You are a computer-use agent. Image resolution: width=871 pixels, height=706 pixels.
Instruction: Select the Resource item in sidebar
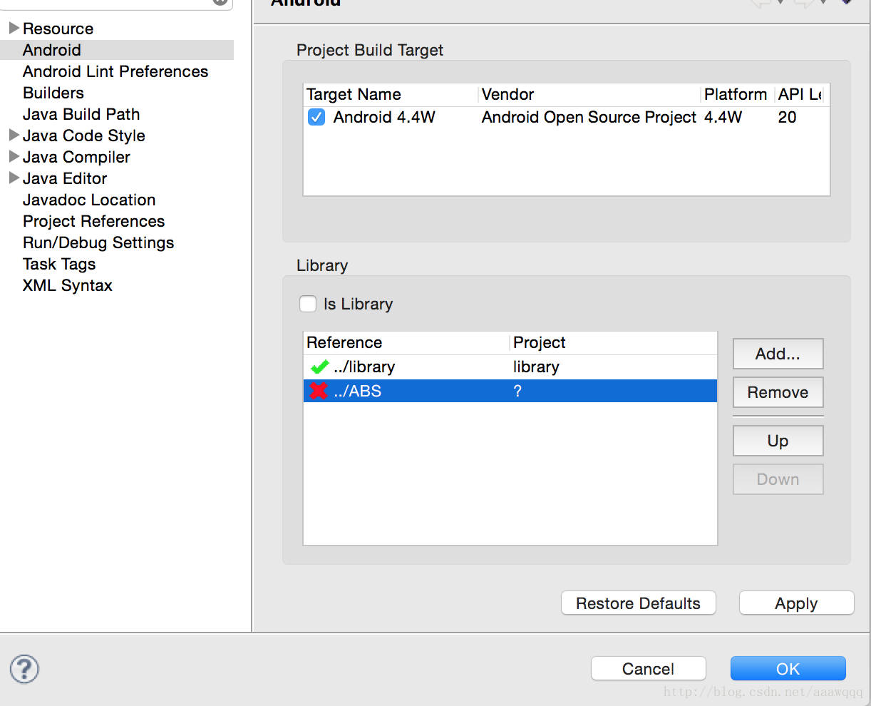click(x=58, y=29)
